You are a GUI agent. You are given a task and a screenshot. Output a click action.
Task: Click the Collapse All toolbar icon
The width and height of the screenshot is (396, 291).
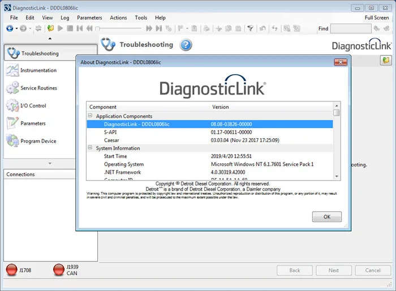pyautogui.click(x=297, y=28)
